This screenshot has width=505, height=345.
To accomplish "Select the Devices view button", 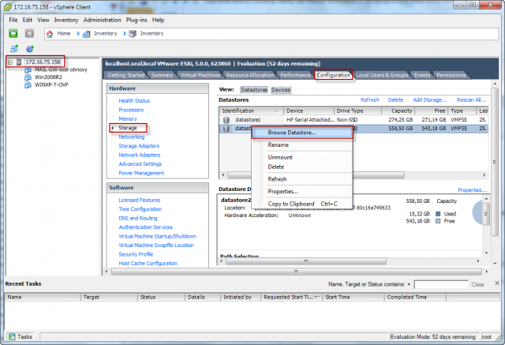I will coord(281,90).
